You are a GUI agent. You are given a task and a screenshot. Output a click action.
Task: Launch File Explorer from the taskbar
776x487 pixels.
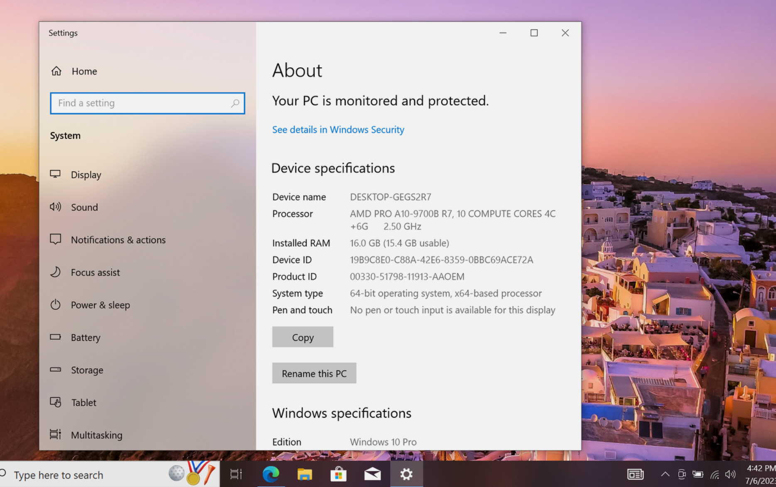[305, 474]
